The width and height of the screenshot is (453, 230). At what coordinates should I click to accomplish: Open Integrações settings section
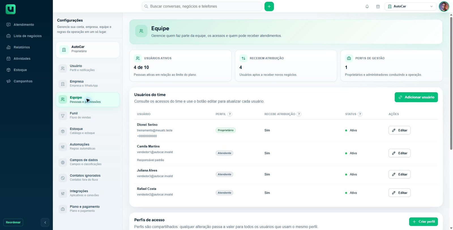click(87, 193)
